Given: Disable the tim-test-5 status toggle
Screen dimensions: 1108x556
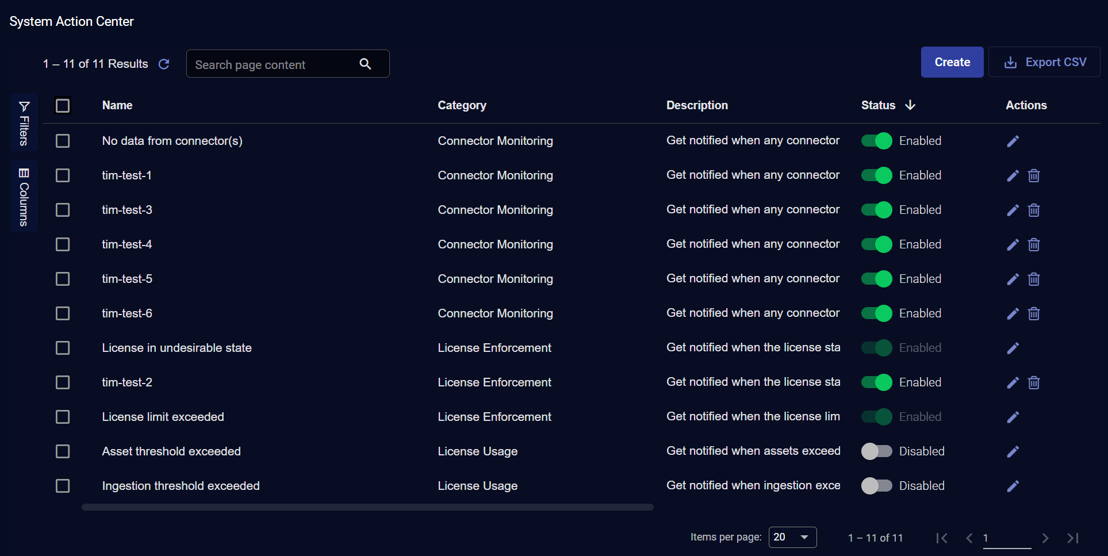Looking at the screenshot, I should (x=876, y=279).
